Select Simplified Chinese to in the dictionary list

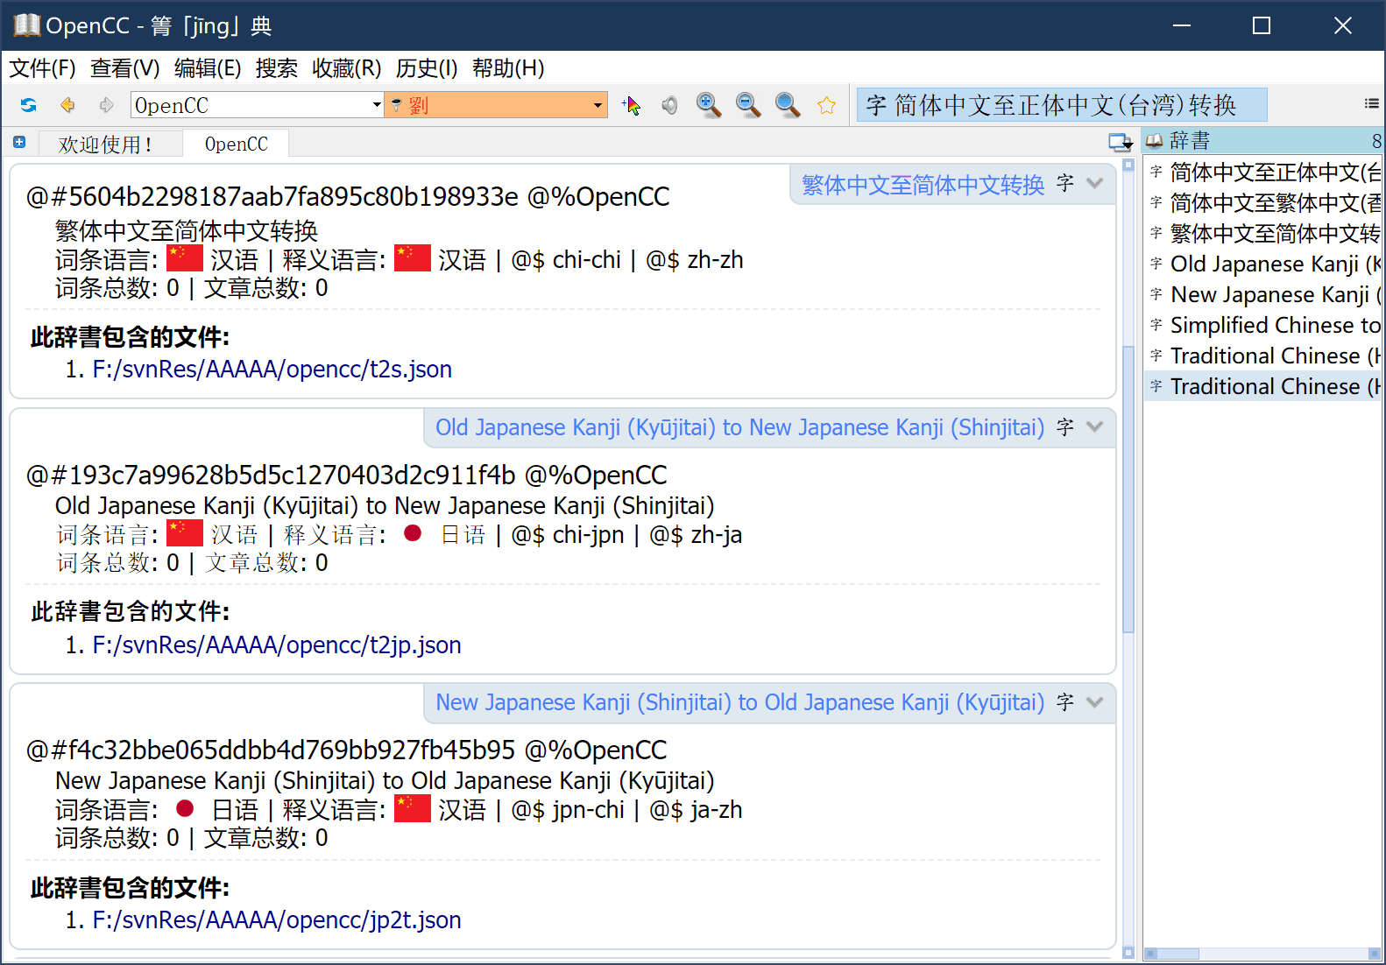click(1262, 326)
